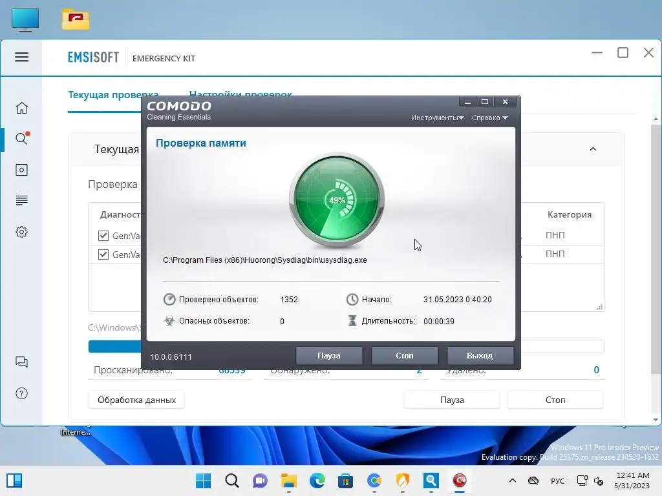Open the desktop This PC icon
This screenshot has width=662, height=496.
click(25, 20)
